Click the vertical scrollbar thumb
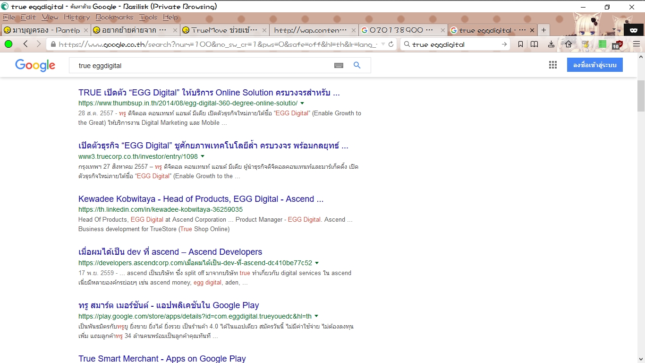 [641, 96]
